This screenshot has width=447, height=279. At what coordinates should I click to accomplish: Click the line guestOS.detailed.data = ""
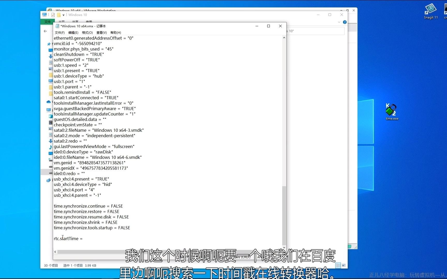pos(80,119)
